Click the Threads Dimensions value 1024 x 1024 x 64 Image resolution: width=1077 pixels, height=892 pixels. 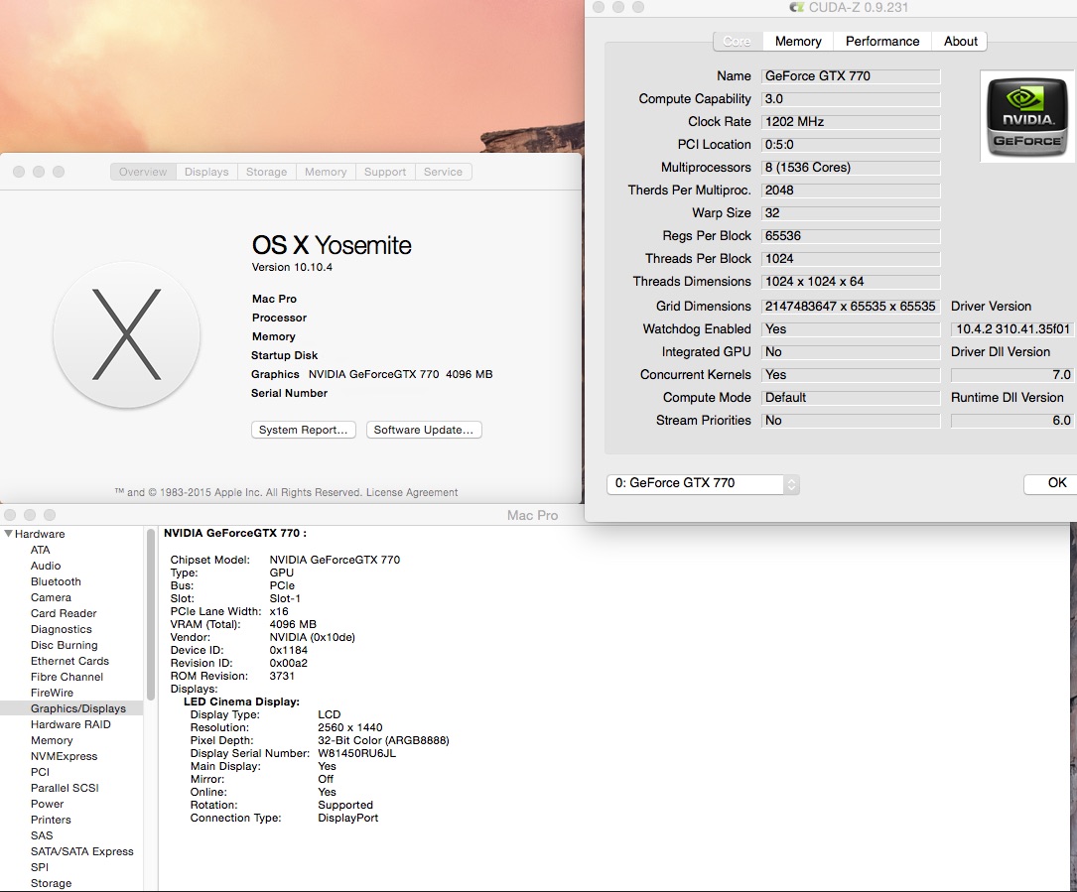tap(851, 282)
